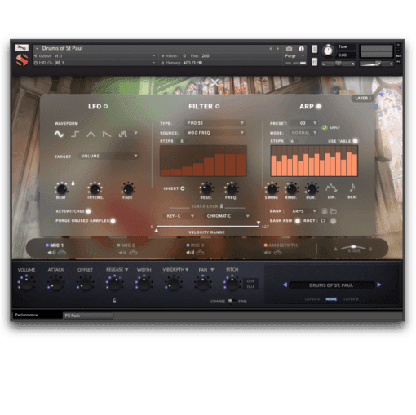This screenshot has width=416, height=415.
Task: Select the square waveform icon
Action: 75,134
